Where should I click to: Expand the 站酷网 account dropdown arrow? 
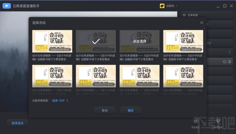point(177,6)
